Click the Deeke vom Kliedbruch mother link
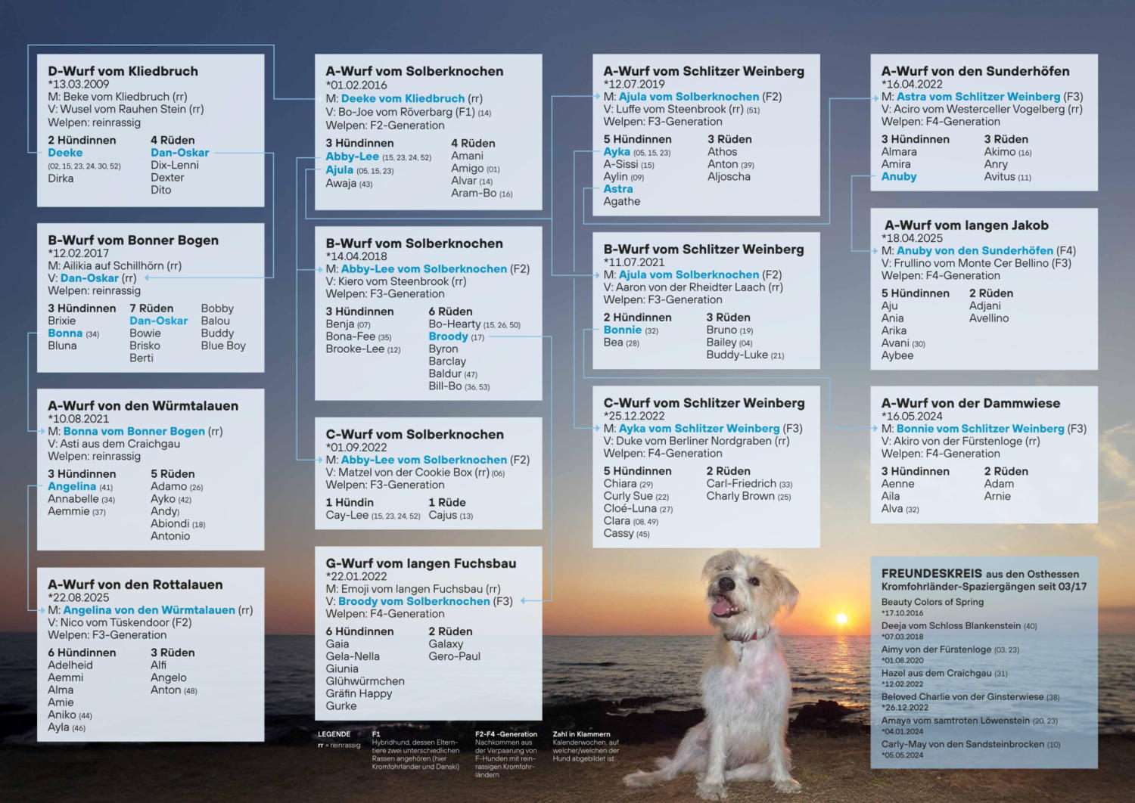1135x803 pixels. pyautogui.click(x=403, y=98)
